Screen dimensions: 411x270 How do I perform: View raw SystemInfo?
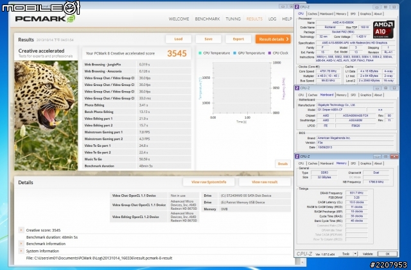point(209,182)
